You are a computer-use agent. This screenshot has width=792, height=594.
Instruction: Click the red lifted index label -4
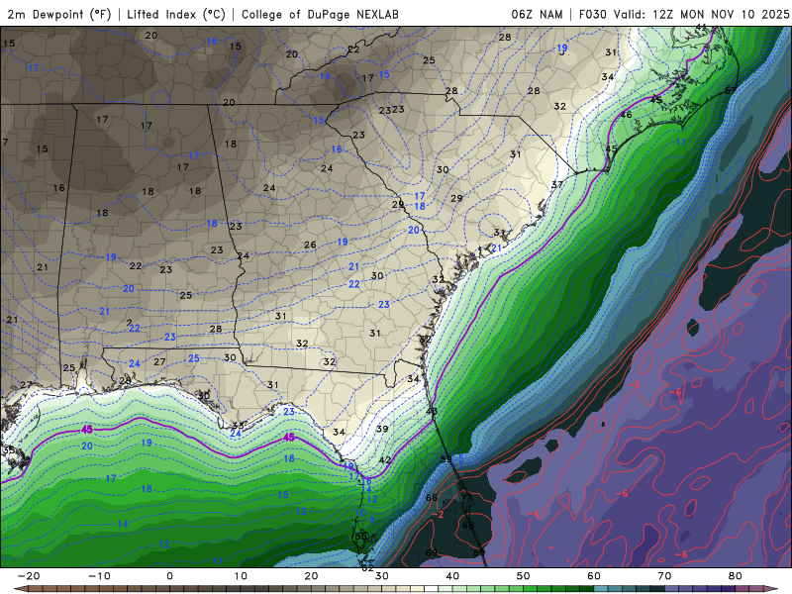point(533,514)
